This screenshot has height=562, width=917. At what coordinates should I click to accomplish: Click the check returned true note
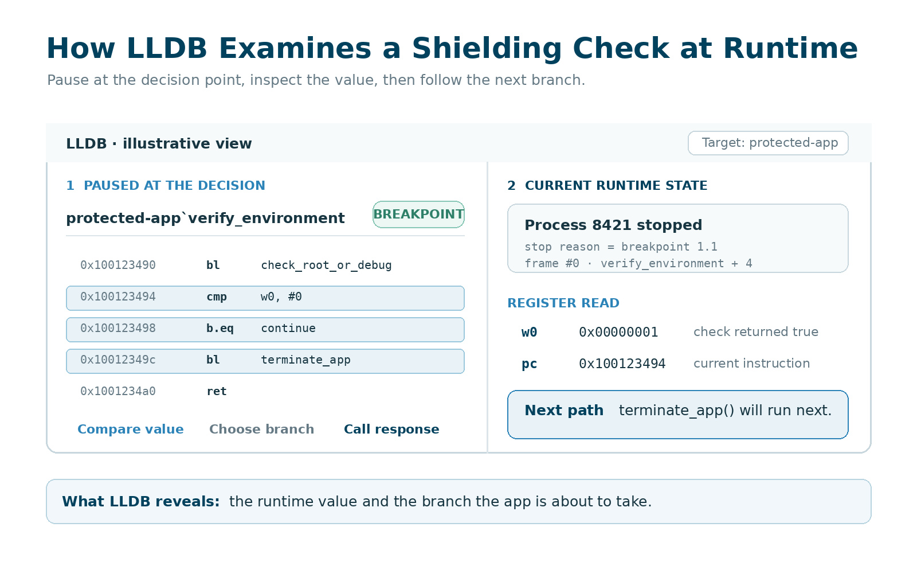(x=755, y=331)
